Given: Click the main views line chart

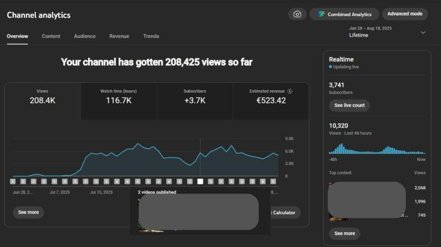Looking at the screenshot, I should [145, 157].
